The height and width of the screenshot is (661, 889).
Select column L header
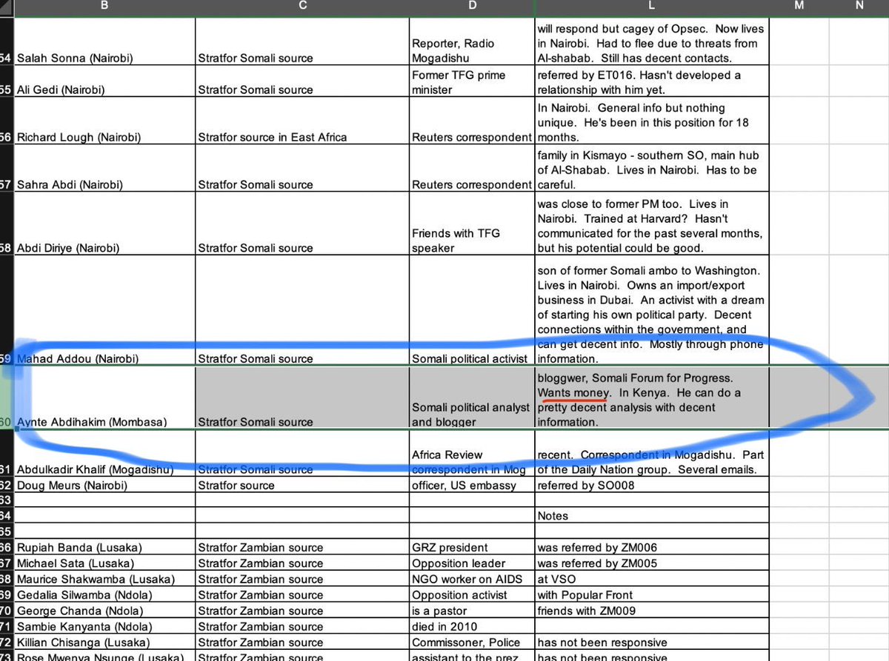point(651,7)
